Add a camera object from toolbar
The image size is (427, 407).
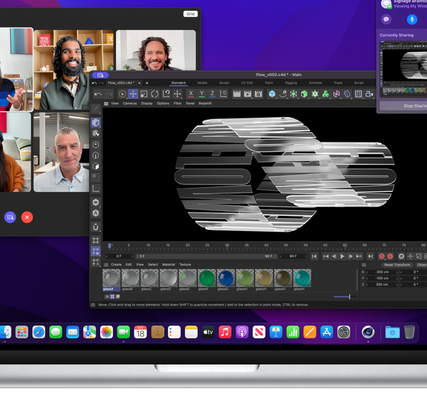coord(369,94)
